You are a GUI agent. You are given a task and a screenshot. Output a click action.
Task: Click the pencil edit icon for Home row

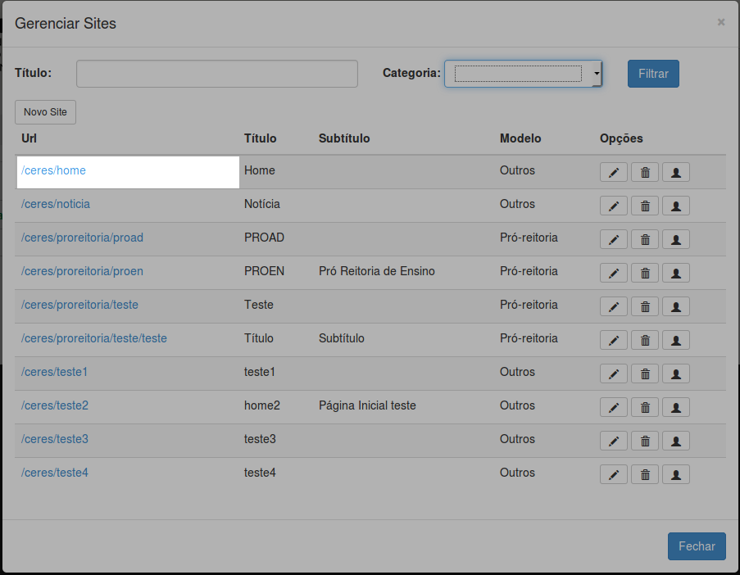coord(613,172)
